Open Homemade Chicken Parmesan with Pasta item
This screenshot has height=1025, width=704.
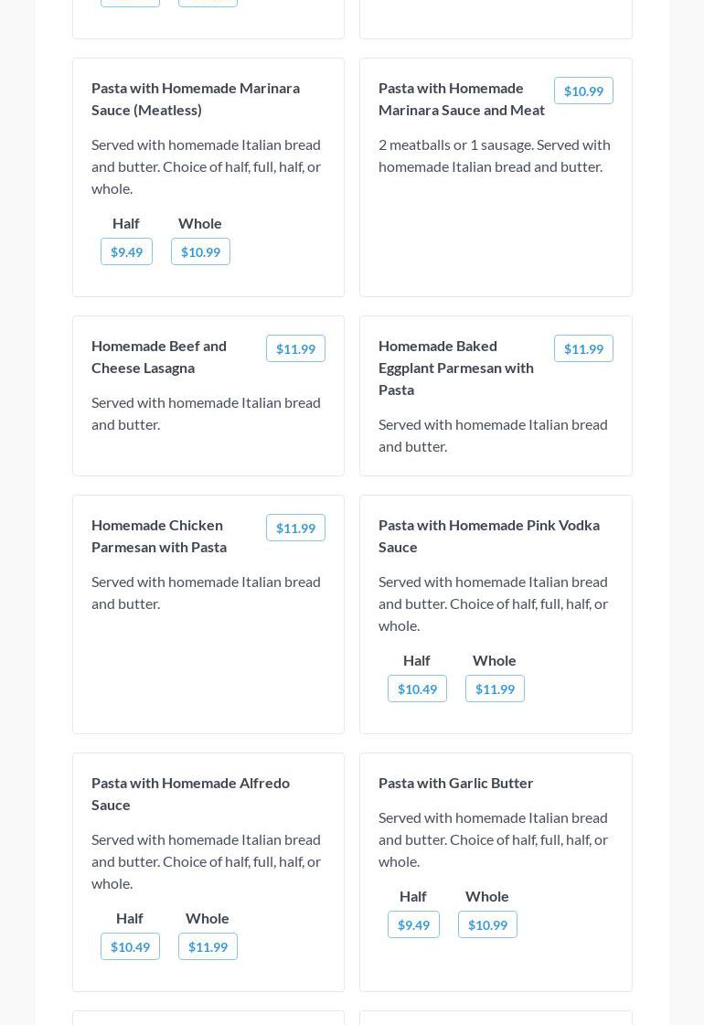[159, 536]
